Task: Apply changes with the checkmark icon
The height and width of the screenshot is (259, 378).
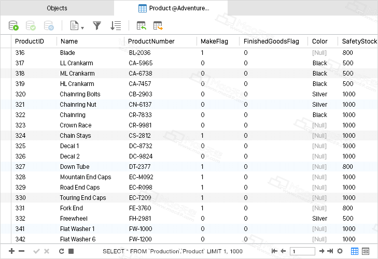Action: point(36,251)
